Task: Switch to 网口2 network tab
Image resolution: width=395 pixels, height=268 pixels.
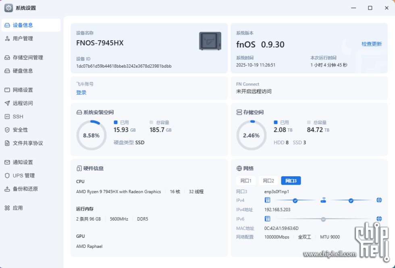Action: click(268, 181)
